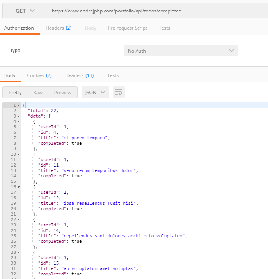The height and width of the screenshot is (279, 268).
Task: Click the title "vero rerum temporibus dolor"
Action: click(98, 171)
